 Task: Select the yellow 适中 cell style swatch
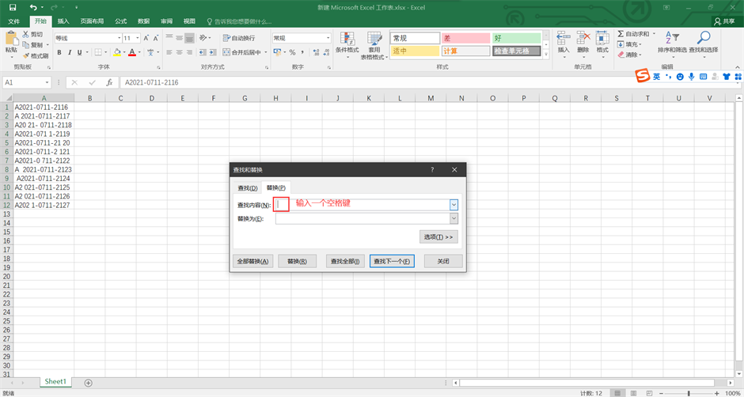click(x=414, y=51)
